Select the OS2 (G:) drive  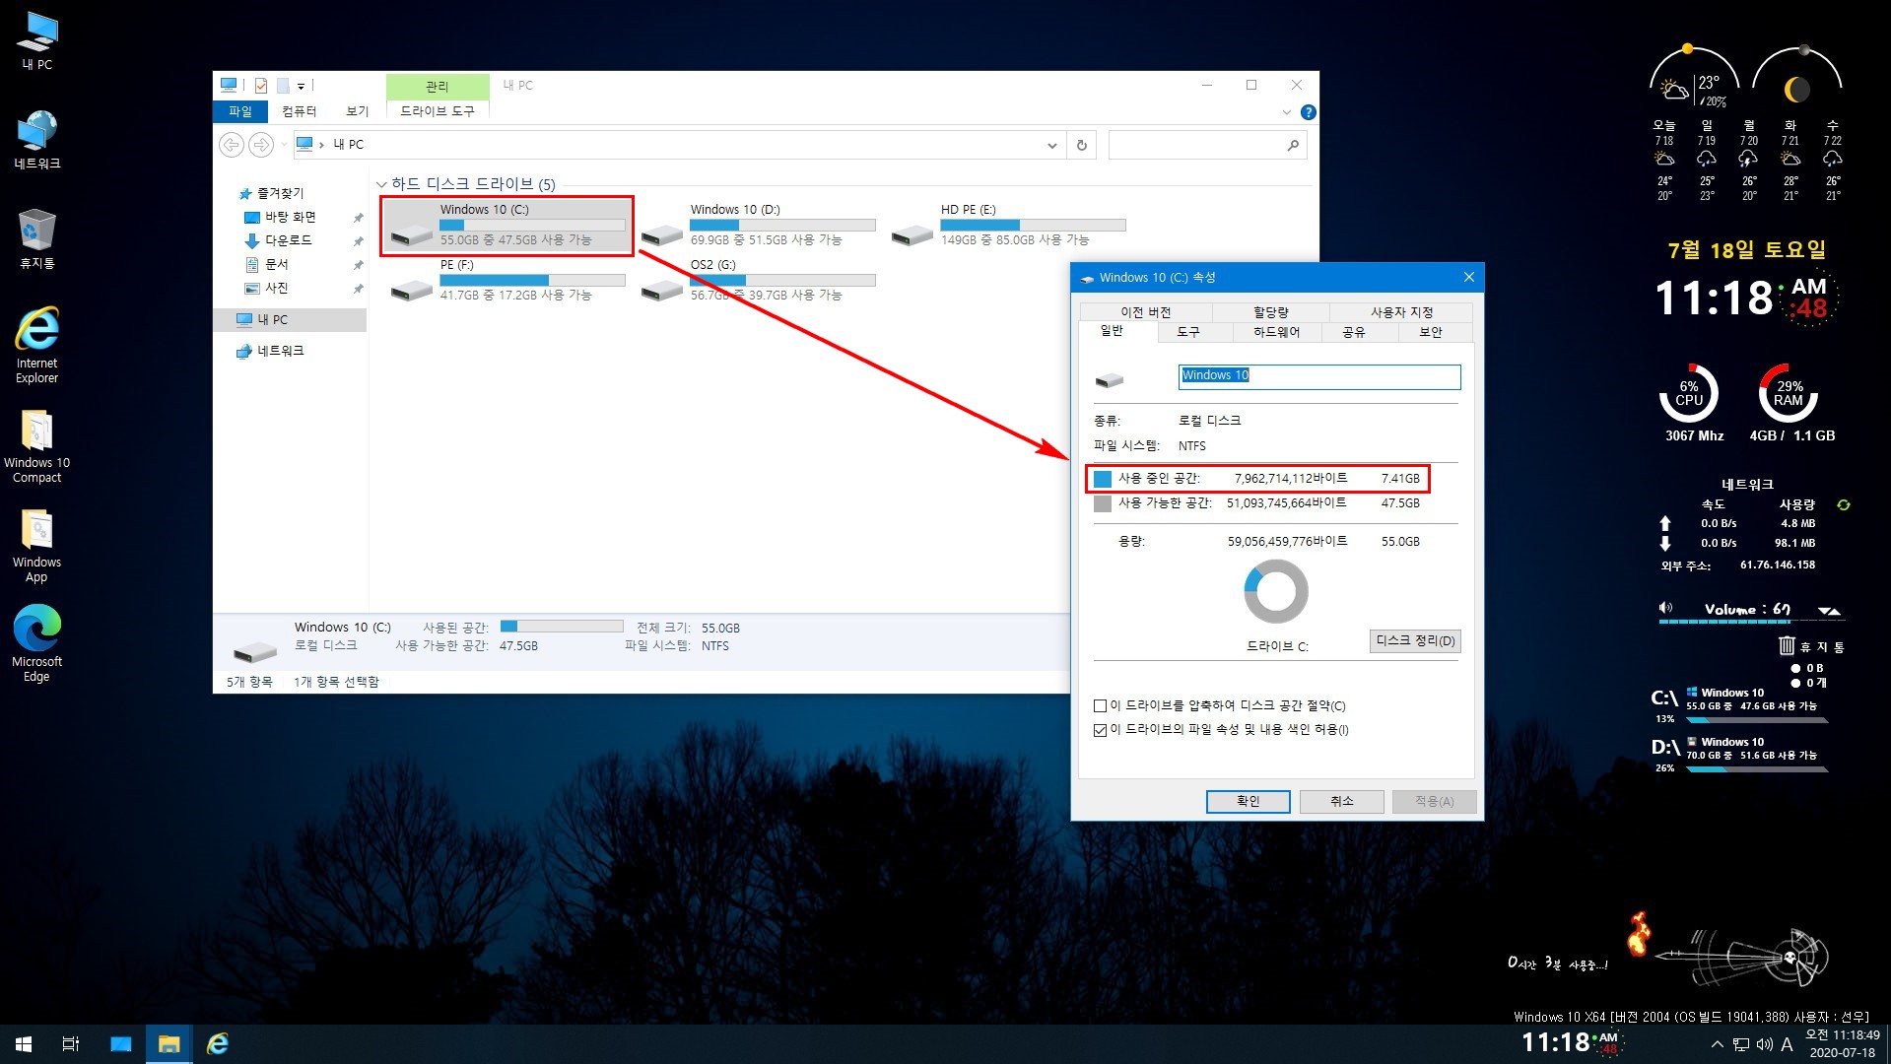757,280
